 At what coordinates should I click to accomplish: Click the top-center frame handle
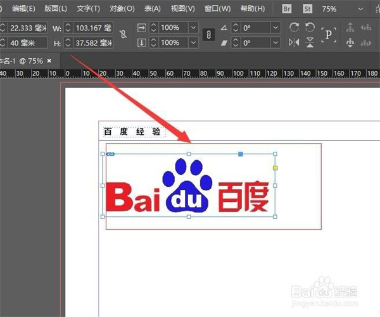point(189,154)
